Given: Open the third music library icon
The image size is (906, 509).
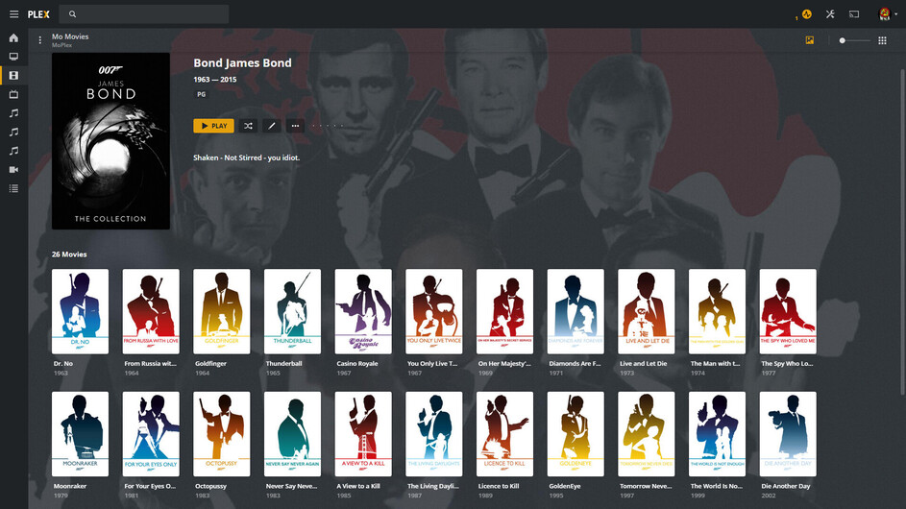Looking at the screenshot, I should pos(13,151).
